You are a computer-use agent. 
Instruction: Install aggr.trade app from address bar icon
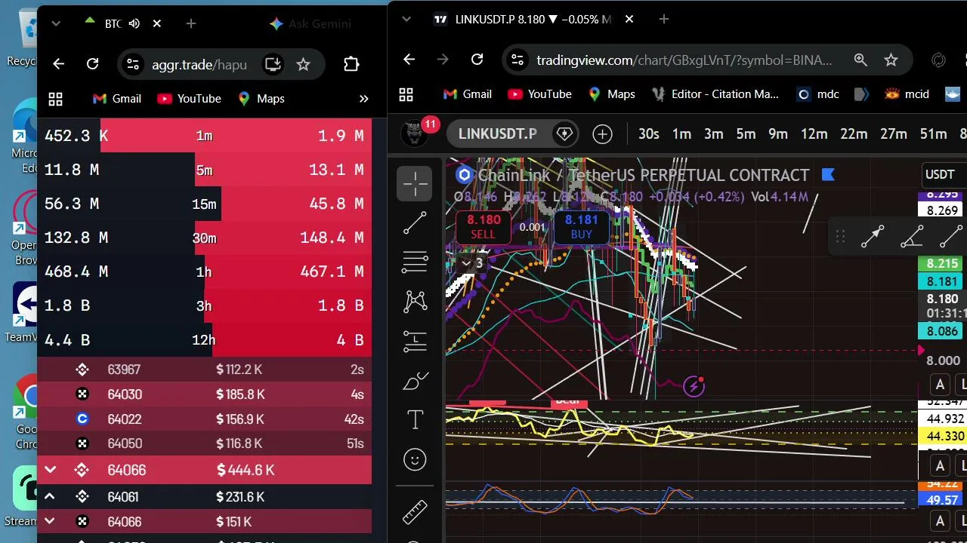click(273, 64)
